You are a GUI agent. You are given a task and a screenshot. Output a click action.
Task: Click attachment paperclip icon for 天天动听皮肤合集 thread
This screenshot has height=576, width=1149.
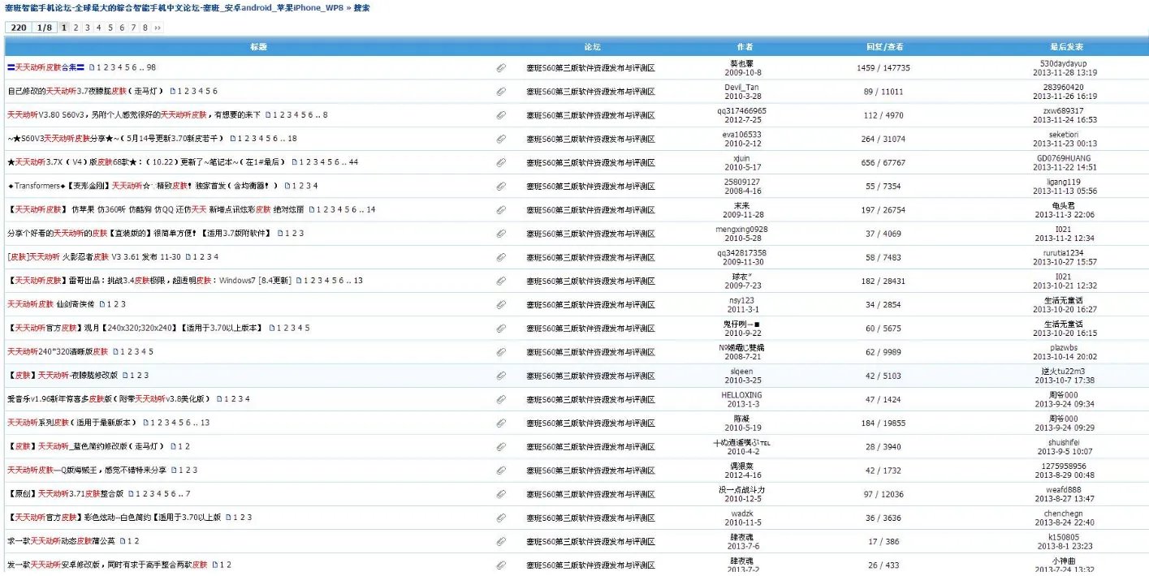point(501,68)
